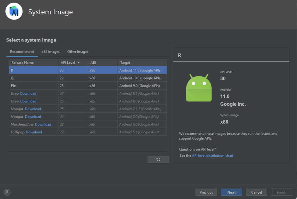Viewport: 297px width, 199px height.
Task: Open the Other Images tab
Action: (x=78, y=52)
